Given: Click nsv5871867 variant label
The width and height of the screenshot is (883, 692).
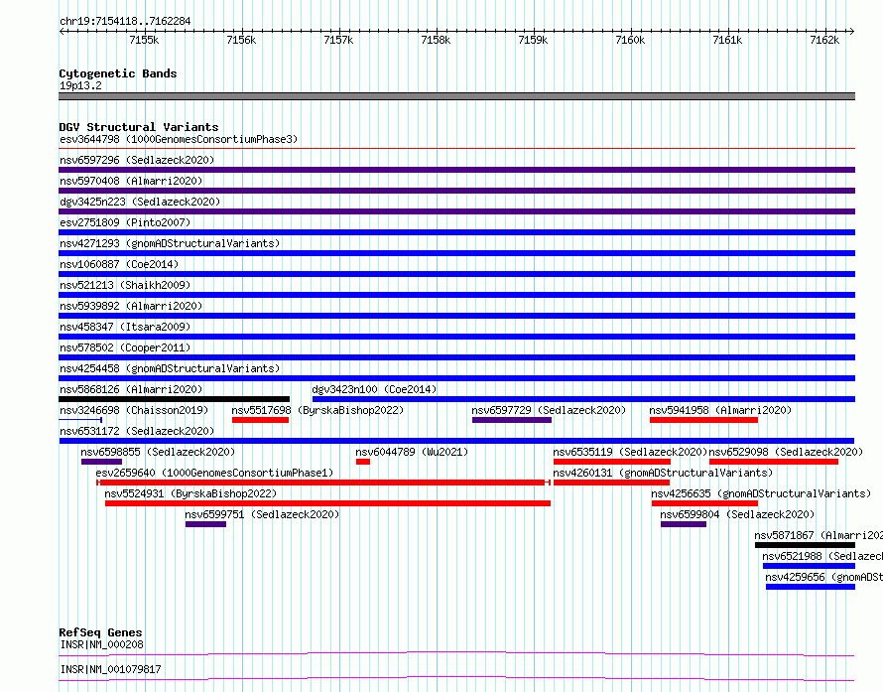Looking at the screenshot, I should point(819,535).
